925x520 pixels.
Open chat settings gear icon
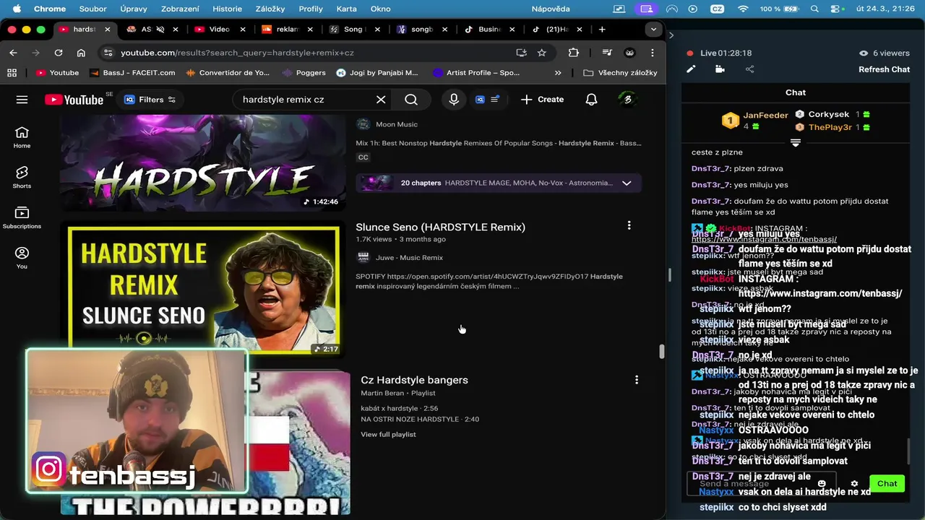pos(854,484)
